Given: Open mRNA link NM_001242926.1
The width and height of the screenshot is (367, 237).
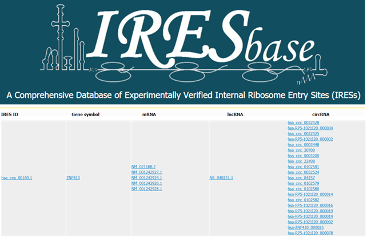Looking at the screenshot, I should 146,183.
